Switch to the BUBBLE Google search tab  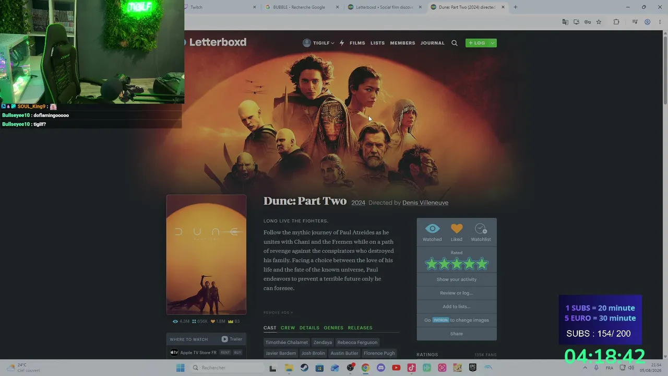click(302, 7)
